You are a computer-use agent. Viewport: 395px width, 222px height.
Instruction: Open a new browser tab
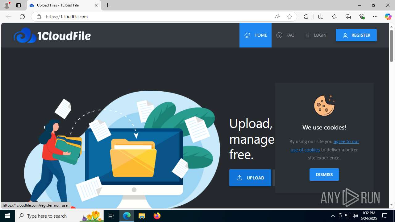pos(108,5)
